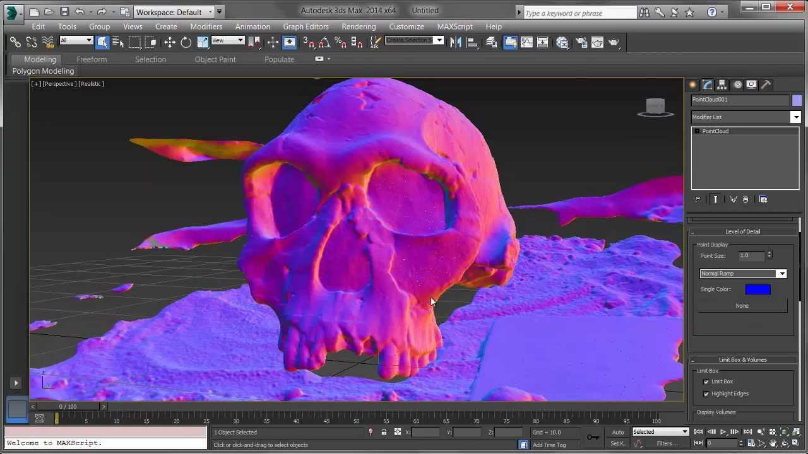Viewport: 808px width, 454px height.
Task: Switch to the Freeform ribbon tab
Action: point(92,59)
